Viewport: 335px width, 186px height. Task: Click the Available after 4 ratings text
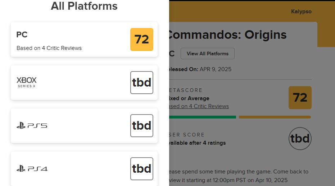198,143
